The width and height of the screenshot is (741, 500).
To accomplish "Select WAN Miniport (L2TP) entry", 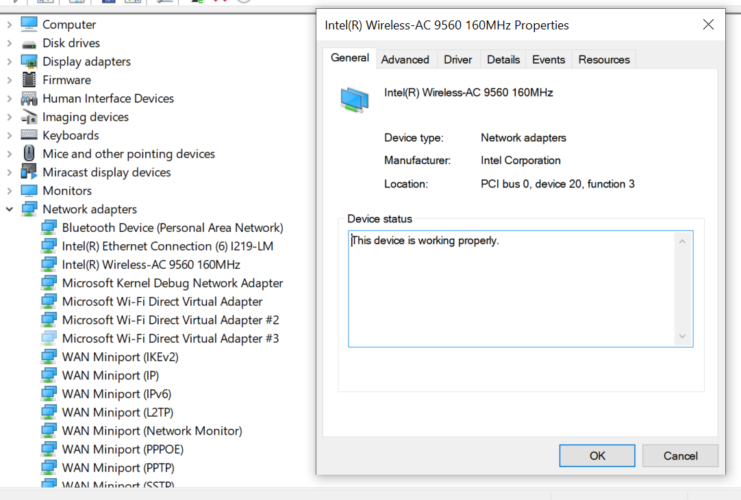I will pyautogui.click(x=118, y=412).
